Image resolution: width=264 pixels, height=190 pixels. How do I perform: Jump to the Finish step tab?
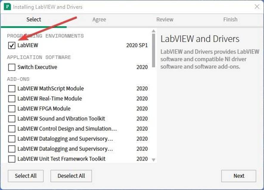click(230, 20)
